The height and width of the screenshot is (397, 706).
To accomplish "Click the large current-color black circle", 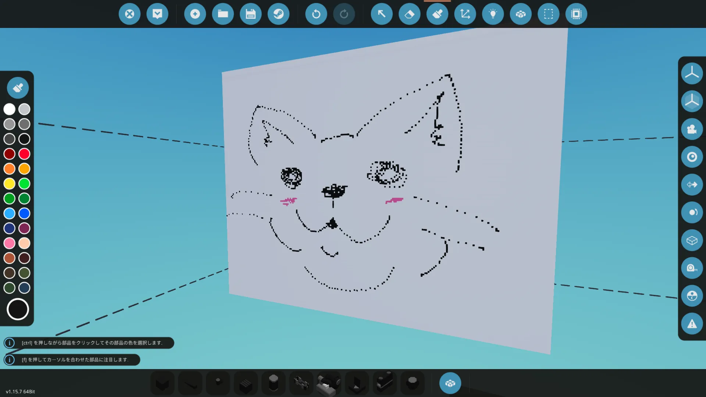I will point(18,309).
